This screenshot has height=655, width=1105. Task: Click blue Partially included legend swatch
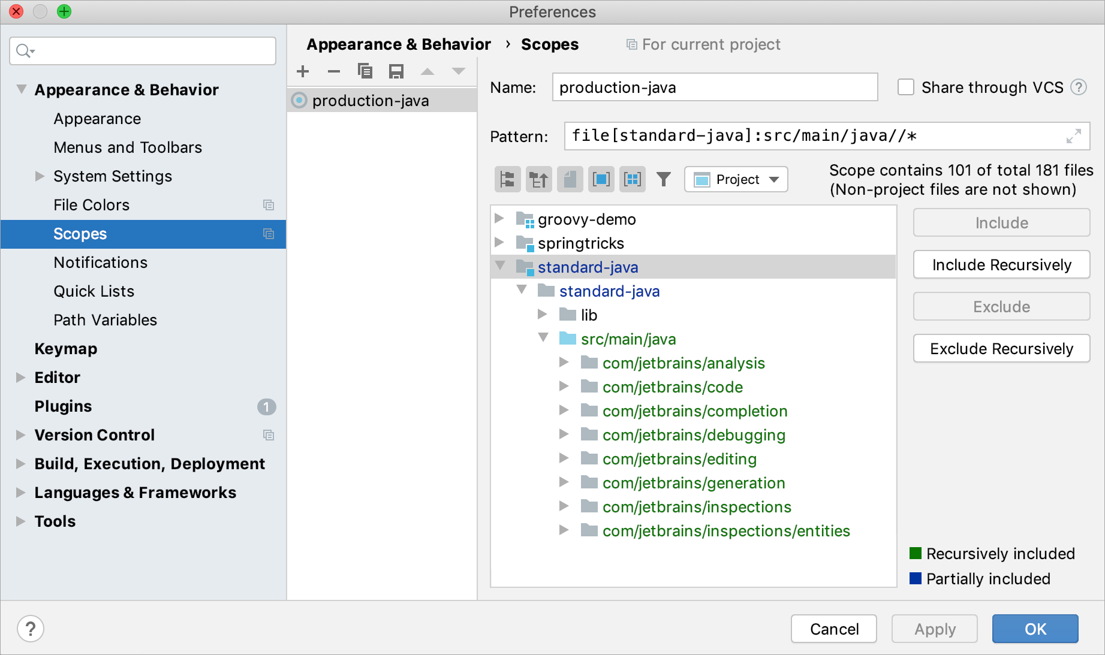point(916,578)
